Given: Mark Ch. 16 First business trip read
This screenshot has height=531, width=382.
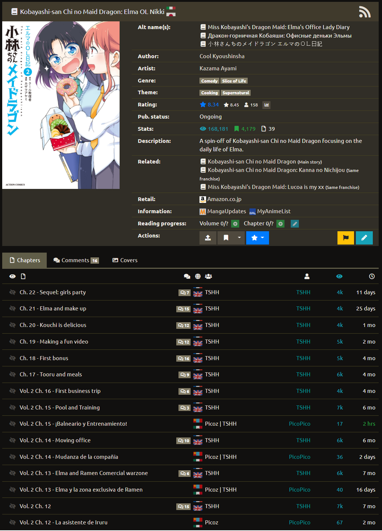Looking at the screenshot, I should [13, 391].
